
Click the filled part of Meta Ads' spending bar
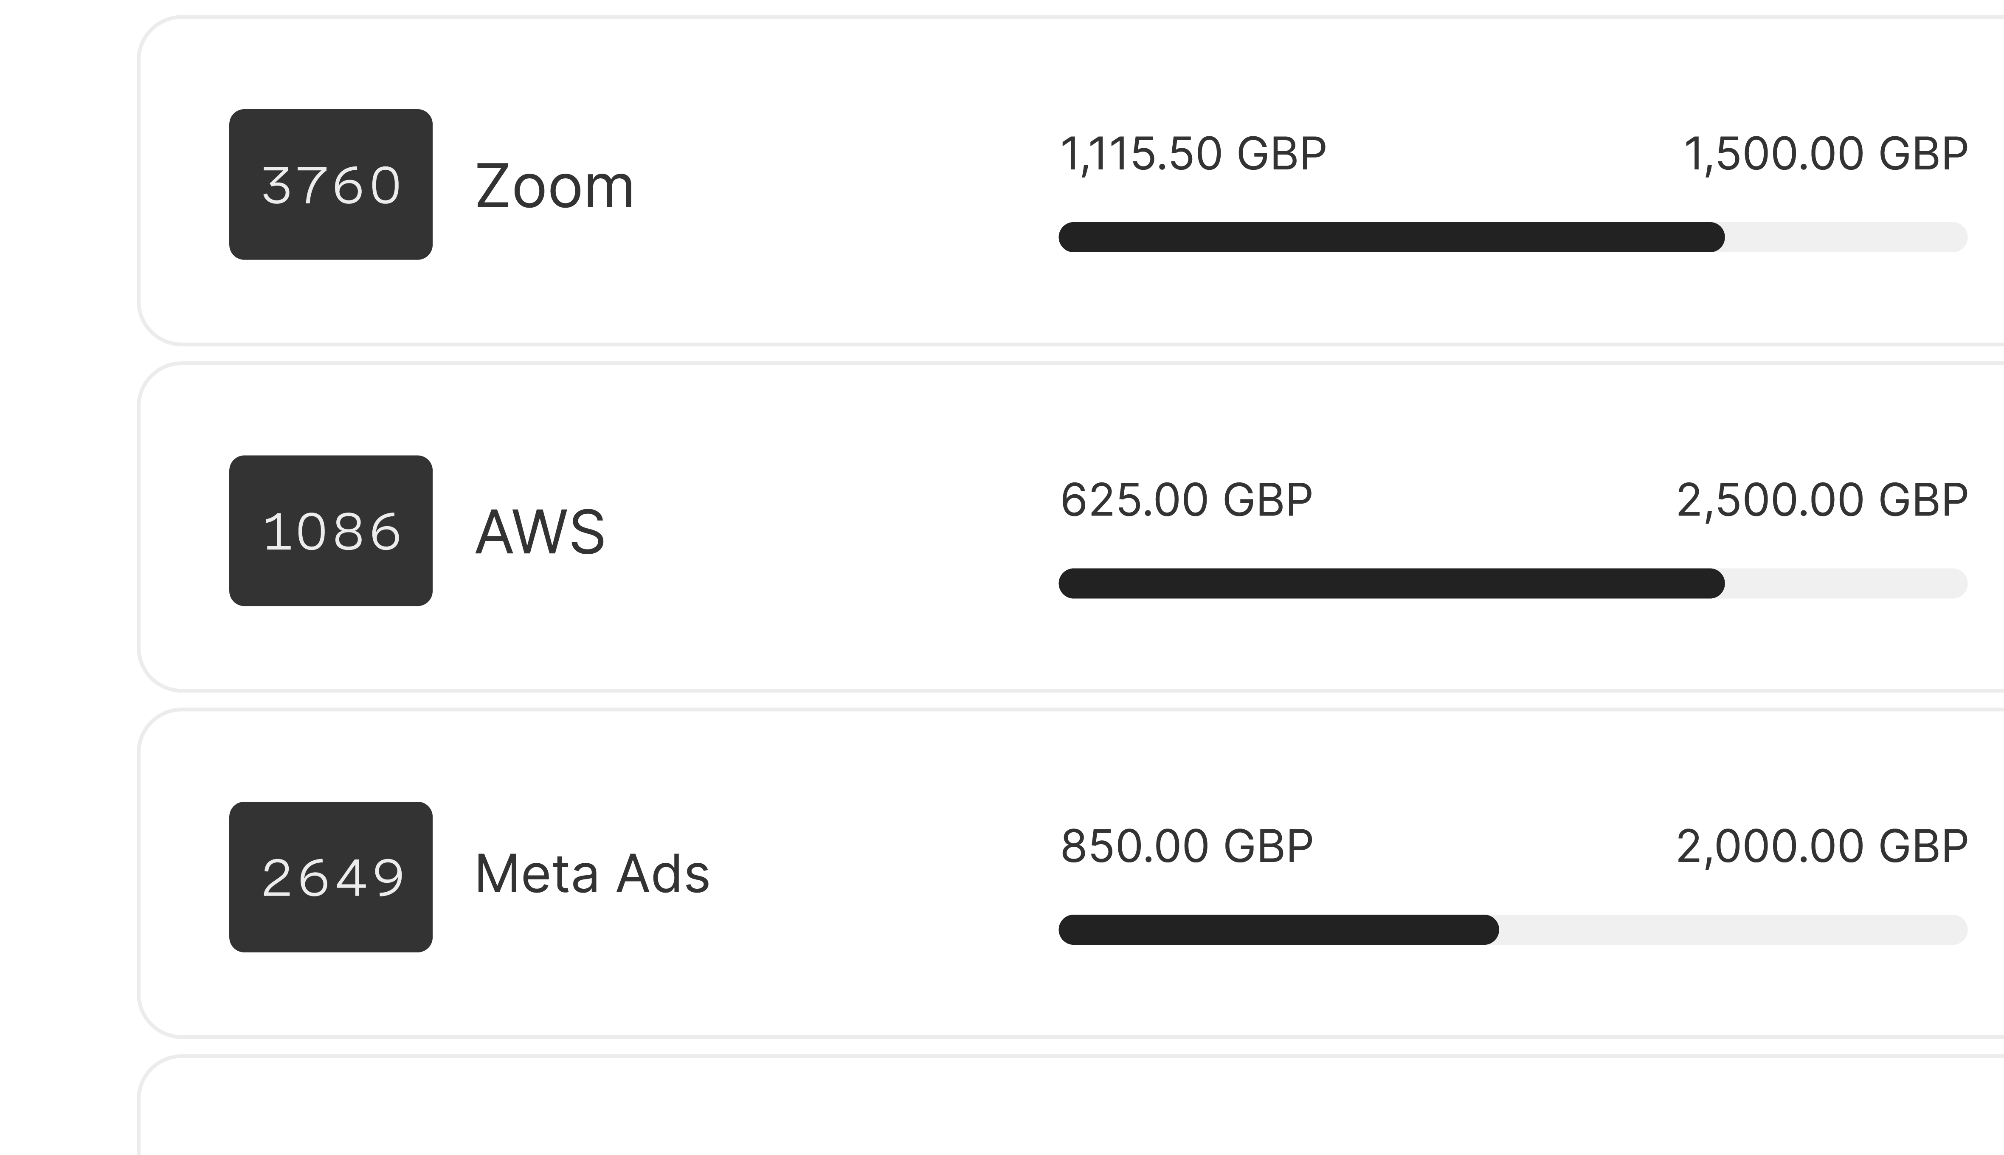1278,930
